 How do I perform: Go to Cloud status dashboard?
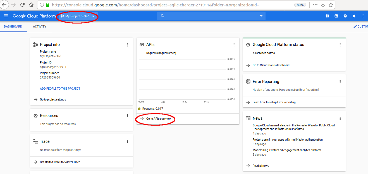point(271,65)
